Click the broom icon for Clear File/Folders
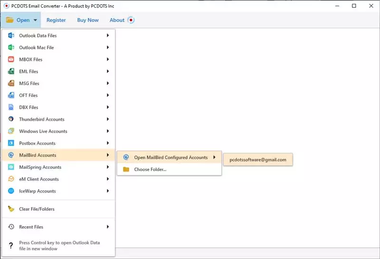The height and width of the screenshot is (259, 380). coord(11,209)
